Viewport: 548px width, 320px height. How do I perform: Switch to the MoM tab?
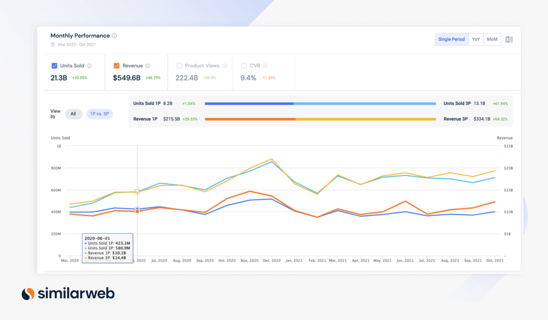pyautogui.click(x=492, y=40)
